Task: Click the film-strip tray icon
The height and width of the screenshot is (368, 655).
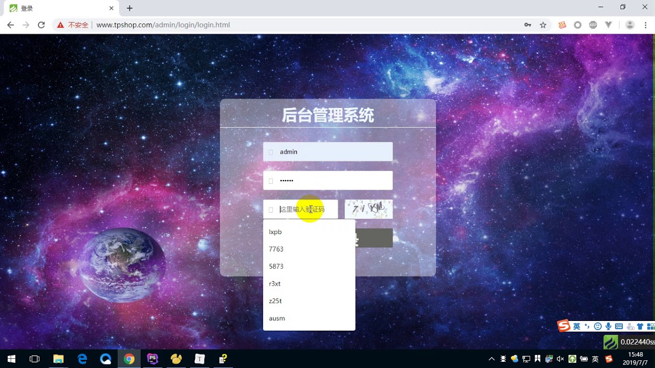Action: pos(504,359)
